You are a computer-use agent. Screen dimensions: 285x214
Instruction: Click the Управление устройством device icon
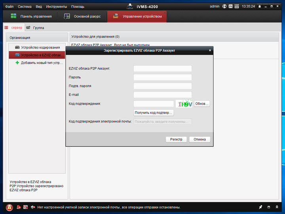tap(116, 16)
